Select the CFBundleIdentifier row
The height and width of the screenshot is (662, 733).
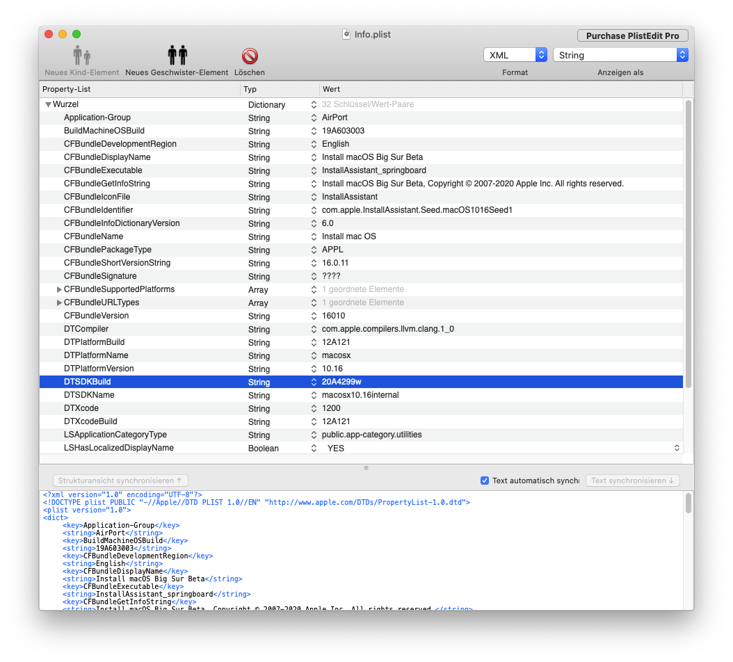click(x=98, y=210)
